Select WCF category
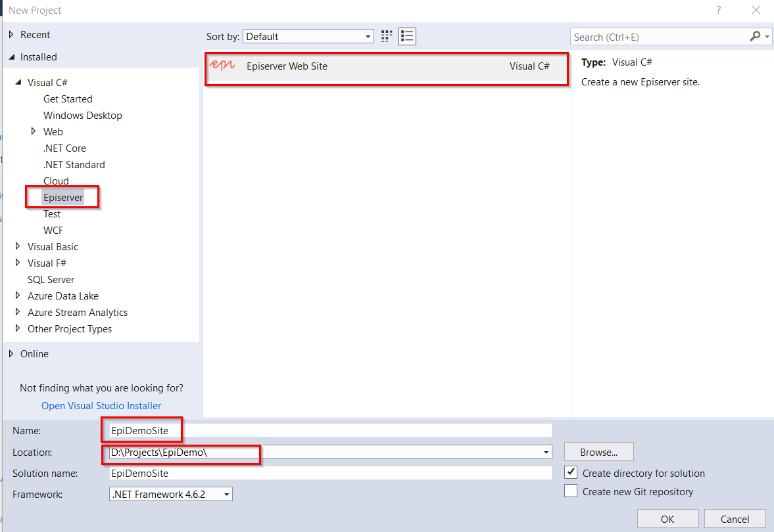The width and height of the screenshot is (774, 532). point(53,231)
